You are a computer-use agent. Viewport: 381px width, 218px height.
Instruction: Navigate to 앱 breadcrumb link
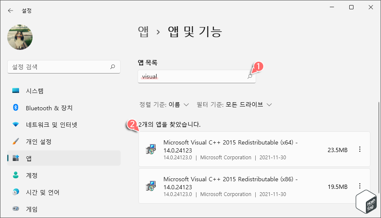pos(144,32)
